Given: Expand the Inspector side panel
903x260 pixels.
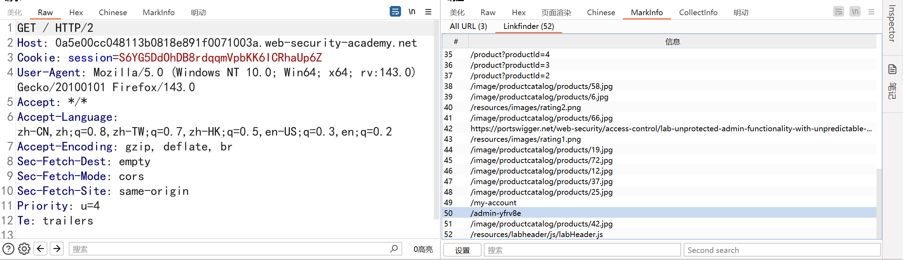Looking at the screenshot, I should point(892,24).
